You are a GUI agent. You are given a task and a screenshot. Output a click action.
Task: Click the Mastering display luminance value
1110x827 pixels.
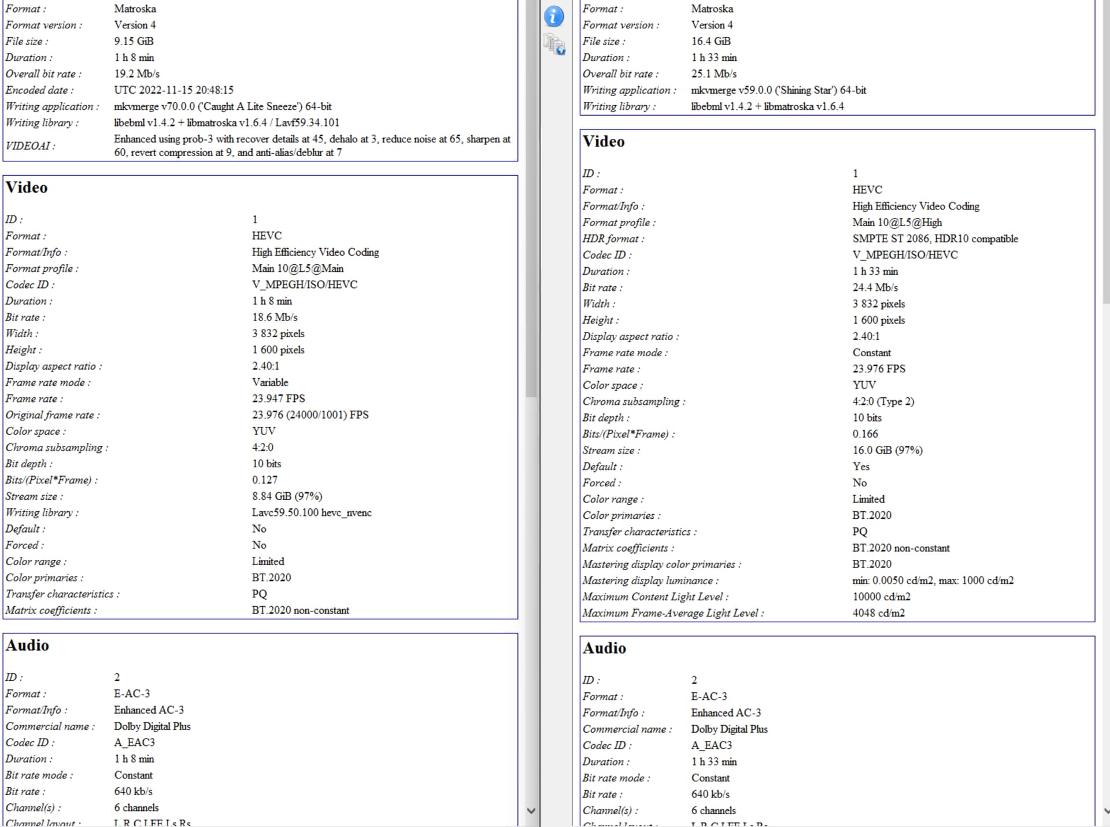click(933, 581)
